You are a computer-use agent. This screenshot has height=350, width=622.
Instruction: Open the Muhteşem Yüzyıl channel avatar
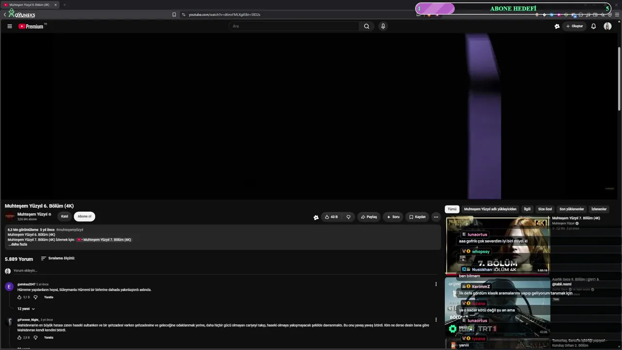point(10,216)
